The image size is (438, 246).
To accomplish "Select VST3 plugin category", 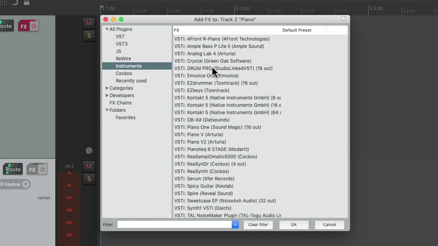I will 121,44.
